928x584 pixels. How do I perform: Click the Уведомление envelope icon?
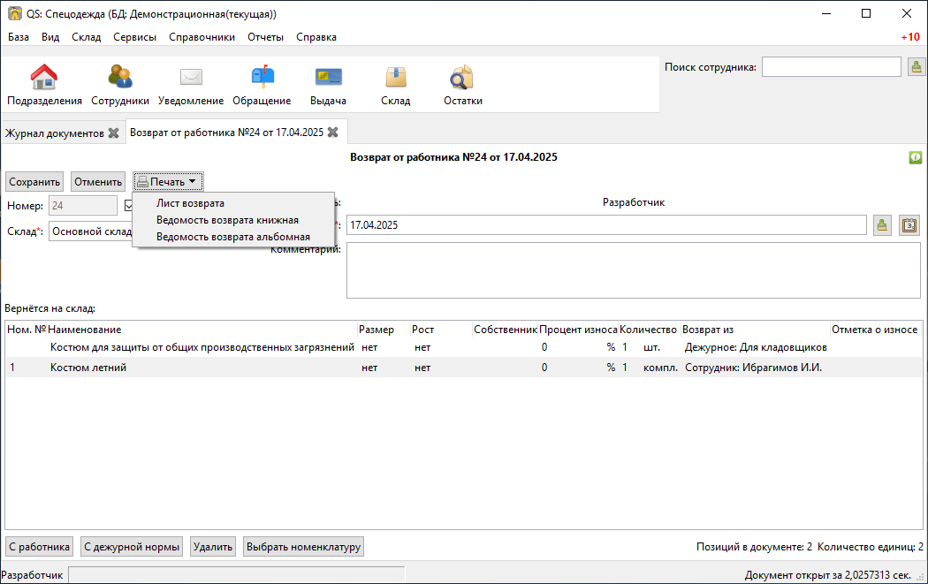pyautogui.click(x=191, y=78)
